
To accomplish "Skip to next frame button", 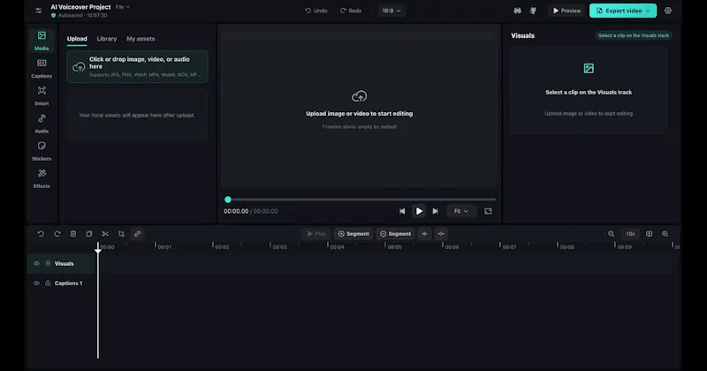I will click(x=435, y=211).
